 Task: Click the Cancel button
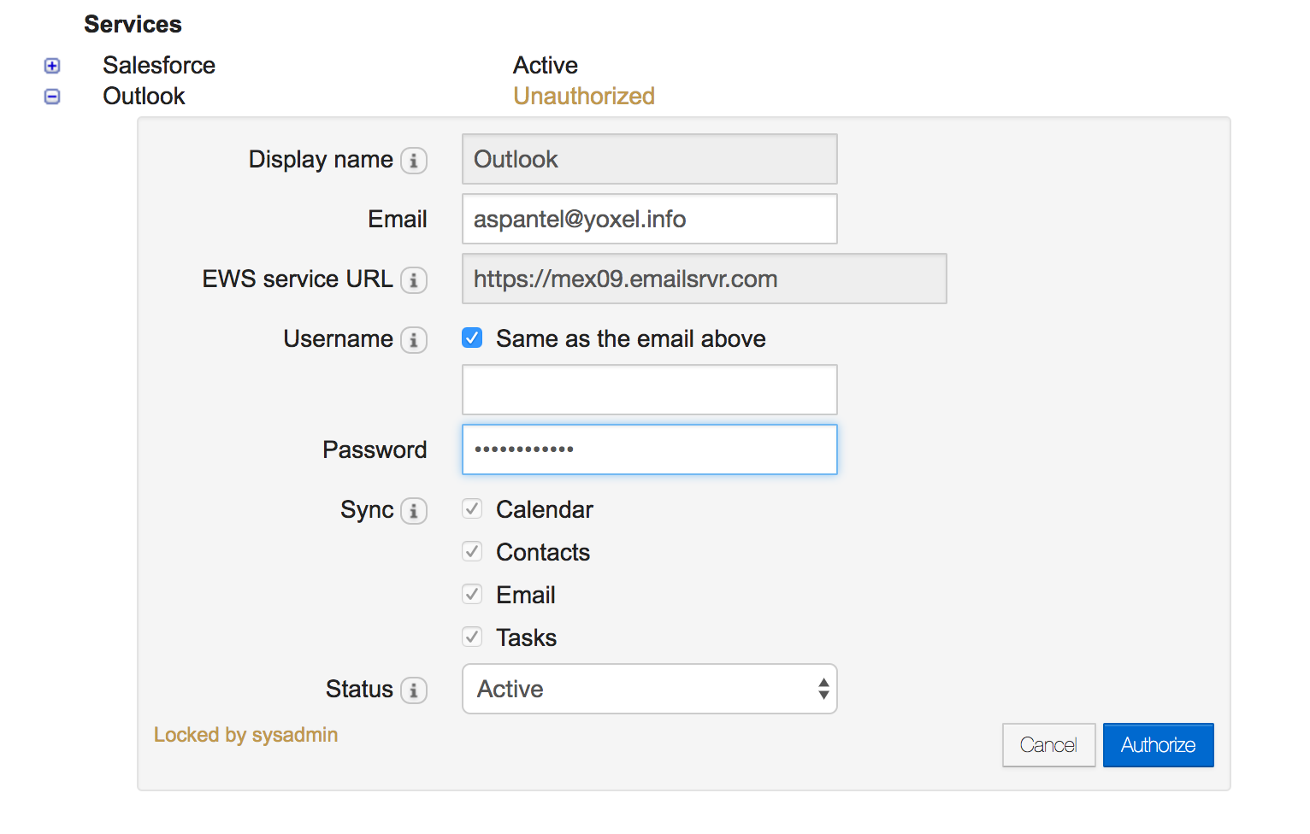1048,745
